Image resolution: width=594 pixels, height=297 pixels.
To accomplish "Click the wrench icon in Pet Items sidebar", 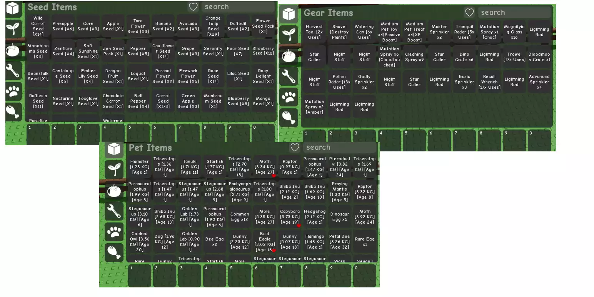I will (114, 211).
